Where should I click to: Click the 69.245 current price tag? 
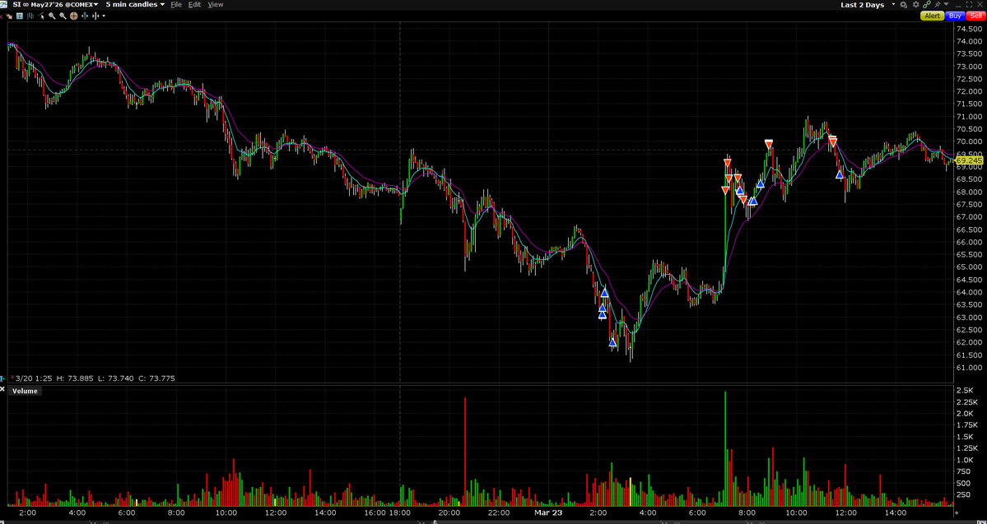point(970,161)
